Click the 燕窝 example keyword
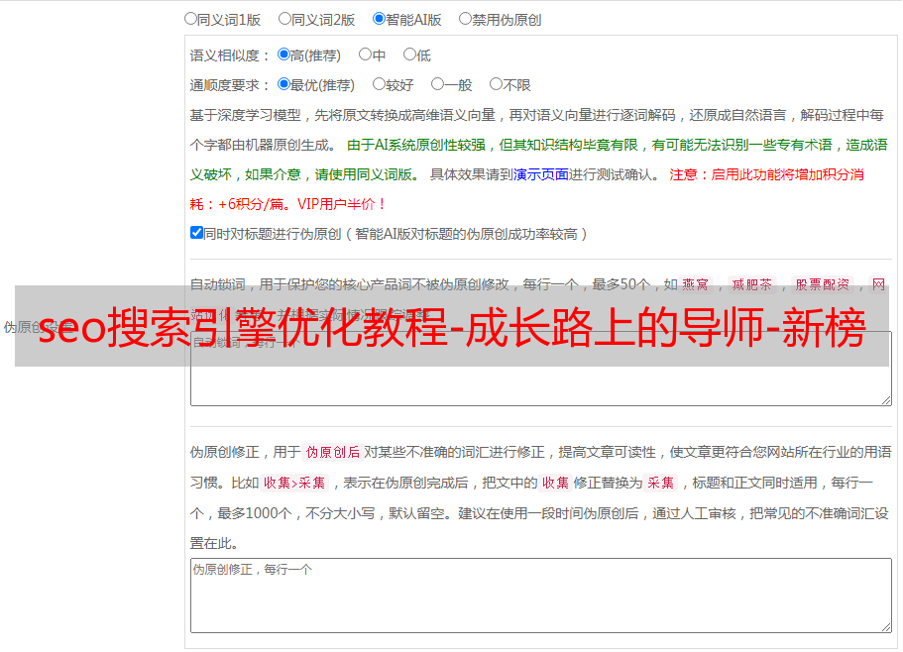 pos(696,284)
